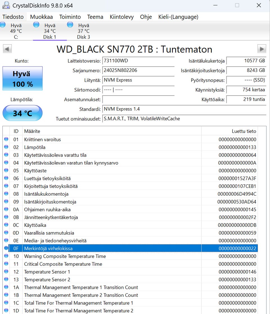Click the raw value 0000001527A3F
The width and height of the screenshot is (270, 314).
click(237, 179)
